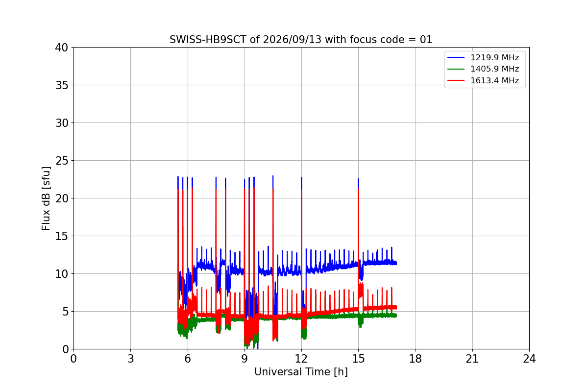The width and height of the screenshot is (588, 392).
Task: Click x-axis tick label 21
Action: click(x=472, y=359)
